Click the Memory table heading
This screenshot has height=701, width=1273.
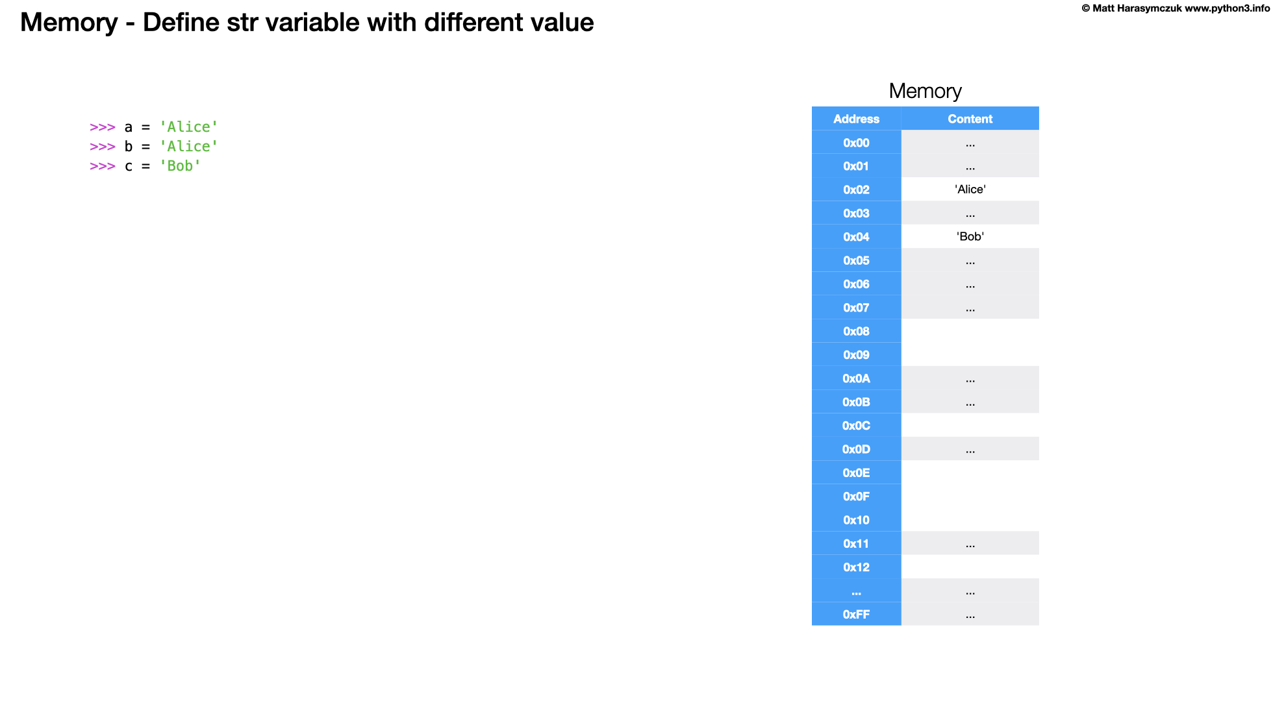click(925, 91)
